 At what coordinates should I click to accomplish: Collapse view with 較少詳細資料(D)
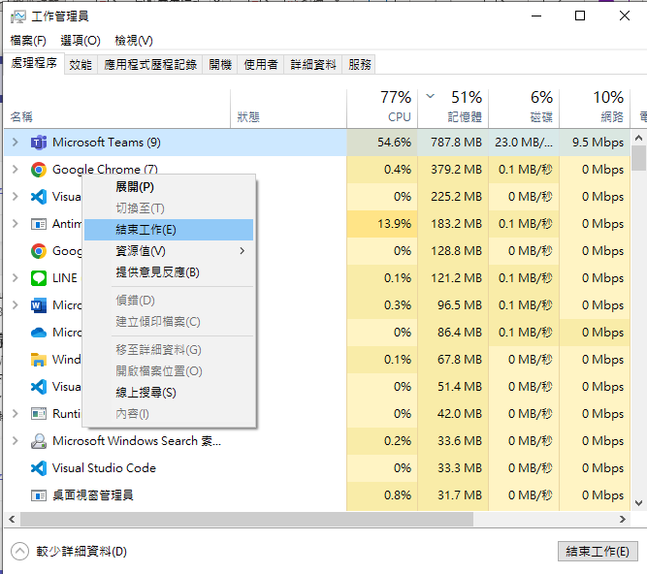click(x=69, y=552)
